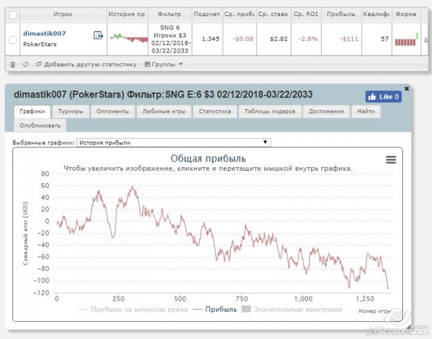The width and height of the screenshot is (432, 339).
Task: Close the dimastik007 graph panel
Action: pyautogui.click(x=406, y=89)
